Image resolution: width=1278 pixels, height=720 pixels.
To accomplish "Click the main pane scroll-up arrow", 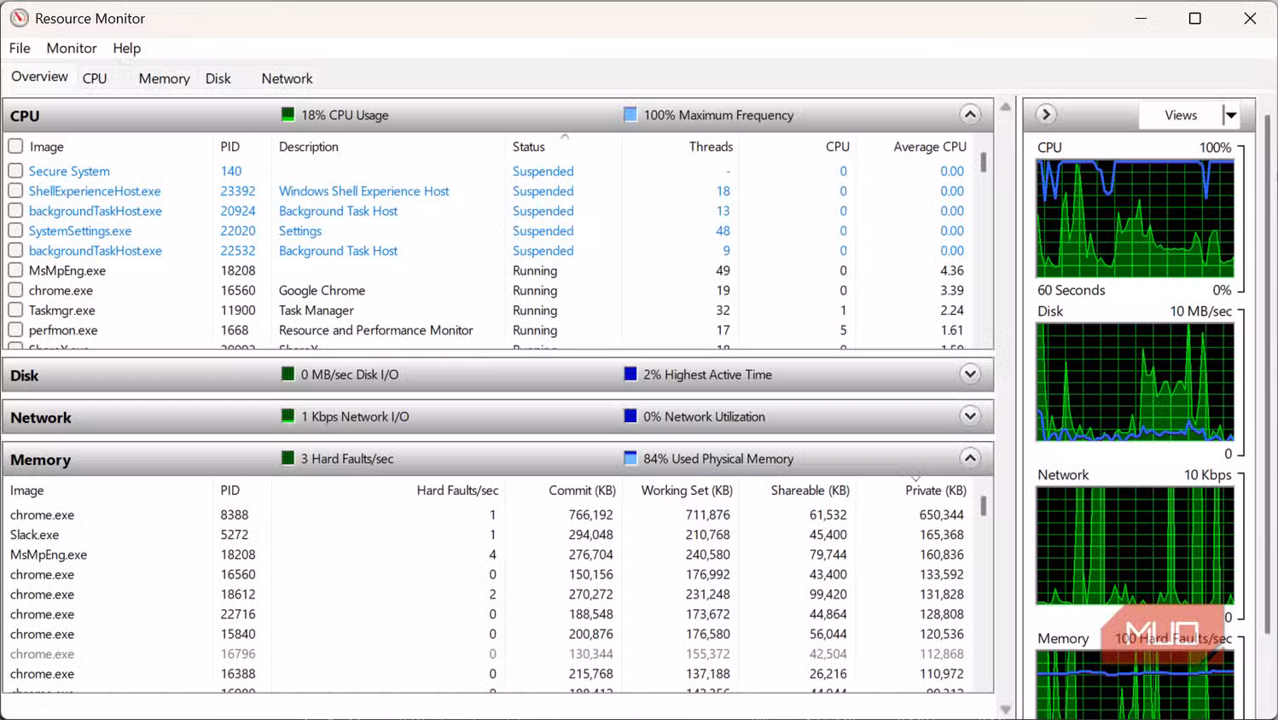I will click(1005, 107).
